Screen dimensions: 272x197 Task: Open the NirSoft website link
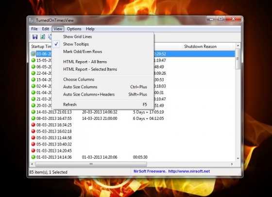[189, 171]
